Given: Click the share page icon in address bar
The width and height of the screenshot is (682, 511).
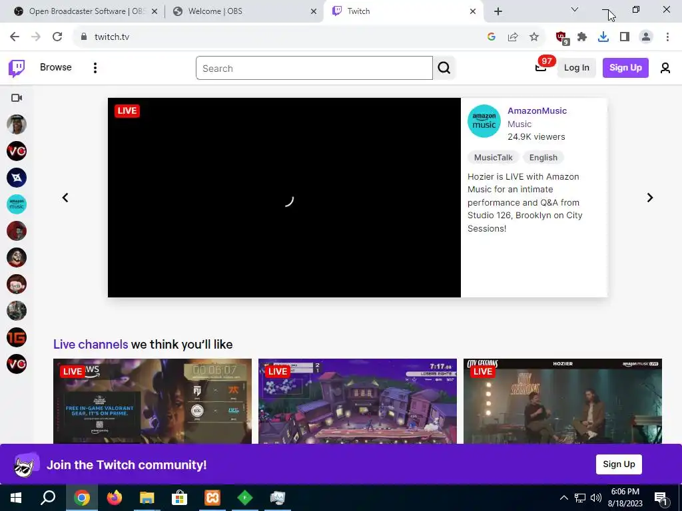Looking at the screenshot, I should click(x=513, y=37).
